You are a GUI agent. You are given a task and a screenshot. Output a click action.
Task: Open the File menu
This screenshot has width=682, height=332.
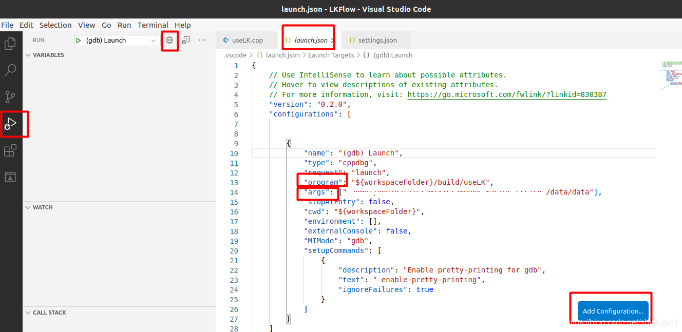[7, 25]
